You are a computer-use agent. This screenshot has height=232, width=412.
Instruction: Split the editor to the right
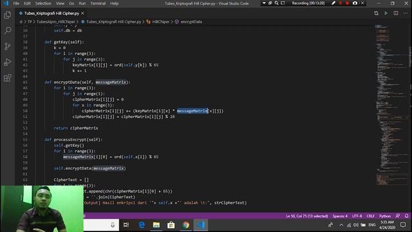point(396,13)
